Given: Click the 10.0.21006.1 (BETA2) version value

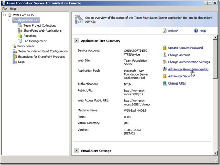Looking at the screenshot, I should [x=133, y=132].
